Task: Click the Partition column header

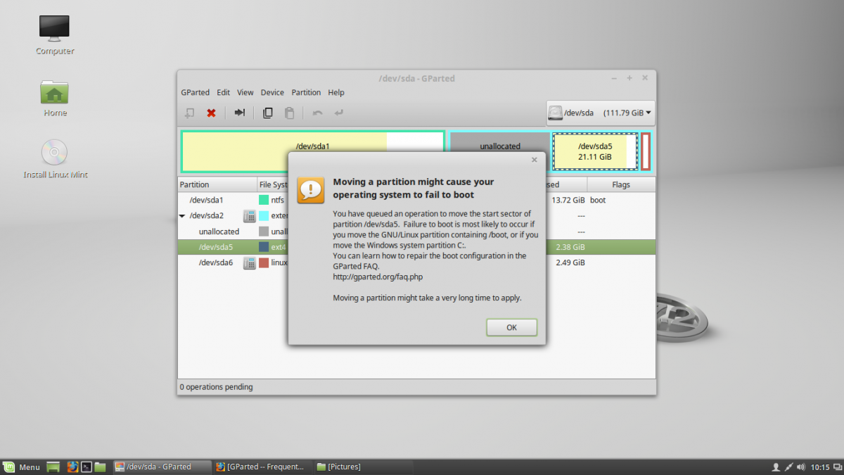Action: [217, 184]
